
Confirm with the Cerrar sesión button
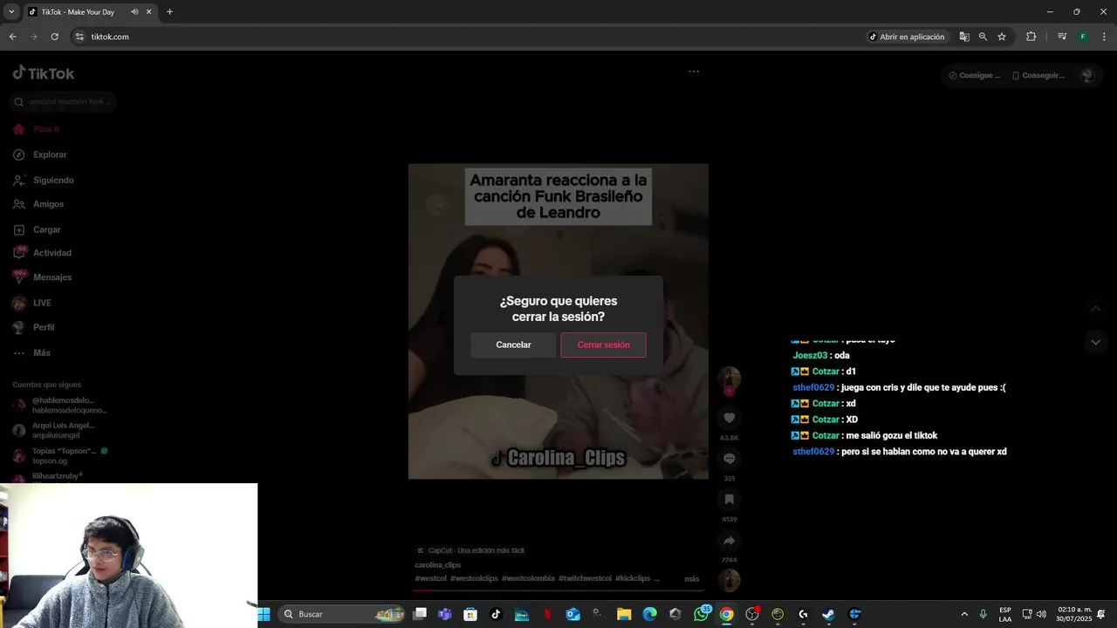603,345
